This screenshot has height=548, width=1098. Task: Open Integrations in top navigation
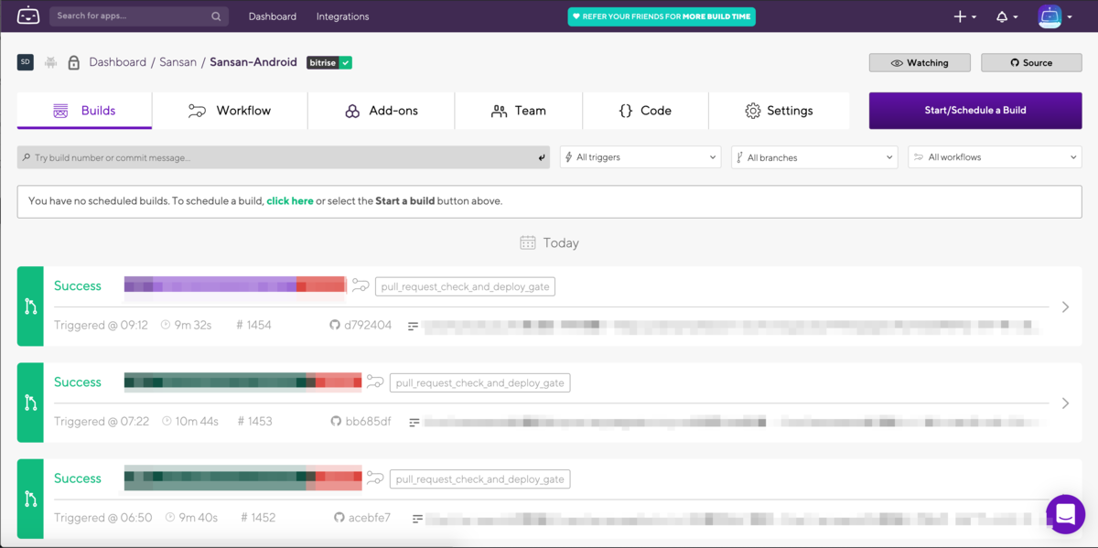tap(342, 16)
